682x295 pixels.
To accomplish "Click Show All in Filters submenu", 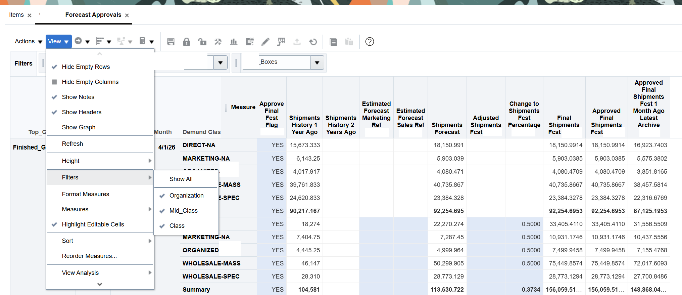I will coord(181,179).
